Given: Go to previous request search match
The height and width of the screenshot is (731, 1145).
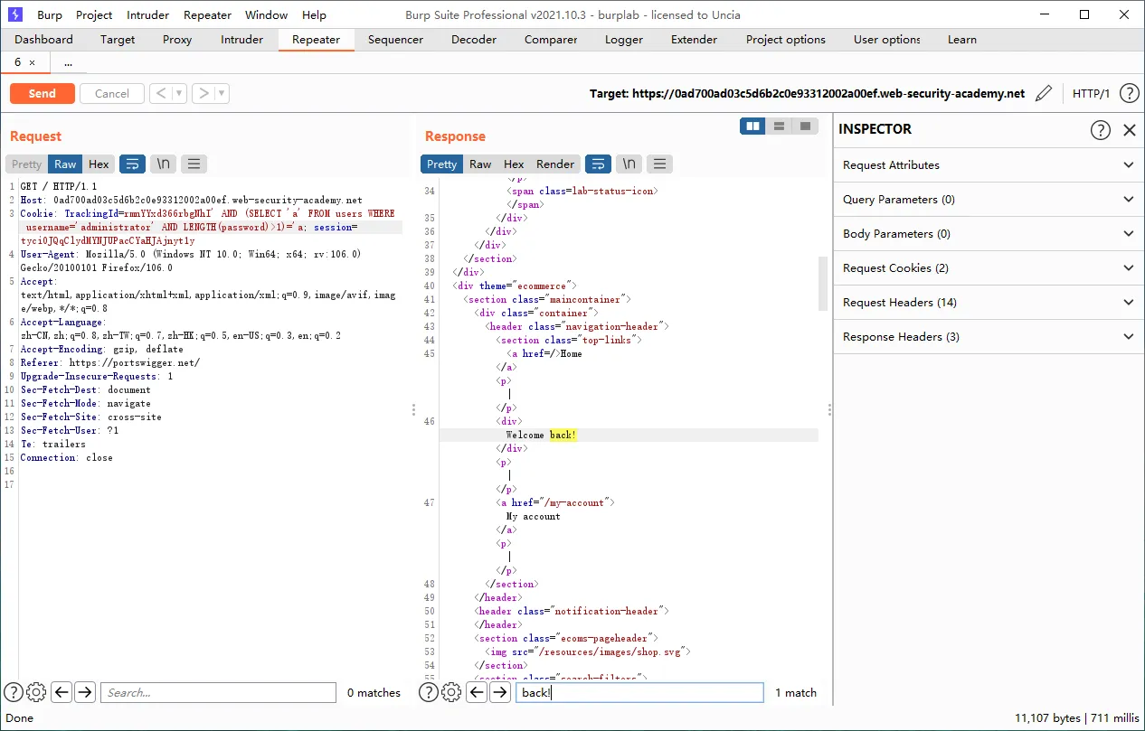Looking at the screenshot, I should (x=62, y=692).
